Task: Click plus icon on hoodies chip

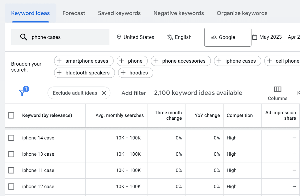Action: click(x=123, y=73)
